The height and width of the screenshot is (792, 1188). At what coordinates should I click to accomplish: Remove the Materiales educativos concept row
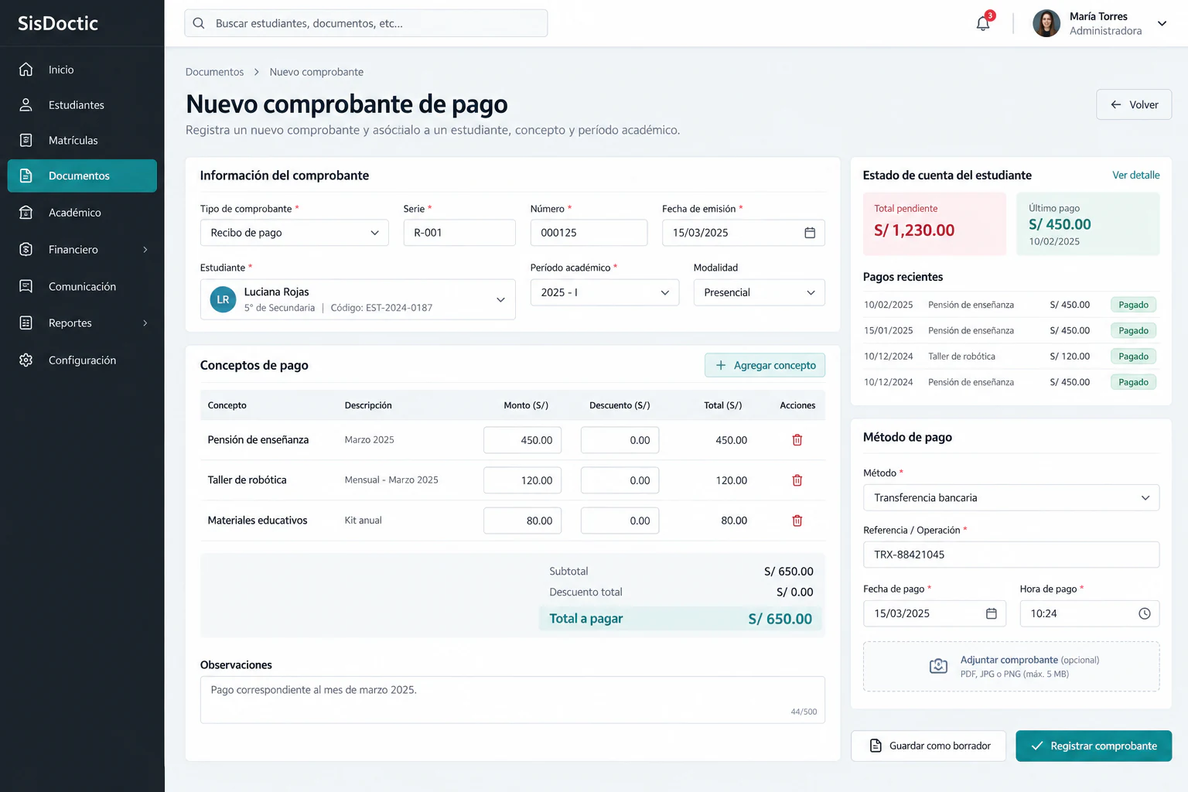tap(797, 521)
